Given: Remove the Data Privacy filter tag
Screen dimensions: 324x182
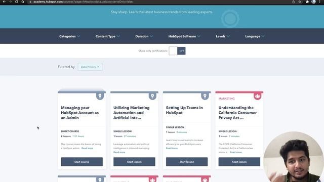Looking at the screenshot, I should pyautogui.click(x=98, y=67).
